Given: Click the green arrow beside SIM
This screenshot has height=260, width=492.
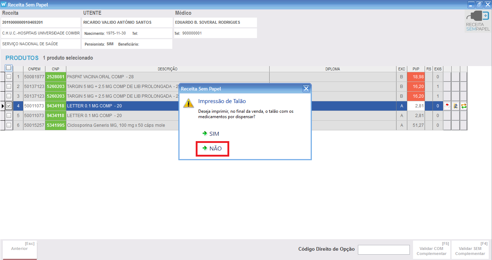Looking at the screenshot, I should pyautogui.click(x=205, y=134).
